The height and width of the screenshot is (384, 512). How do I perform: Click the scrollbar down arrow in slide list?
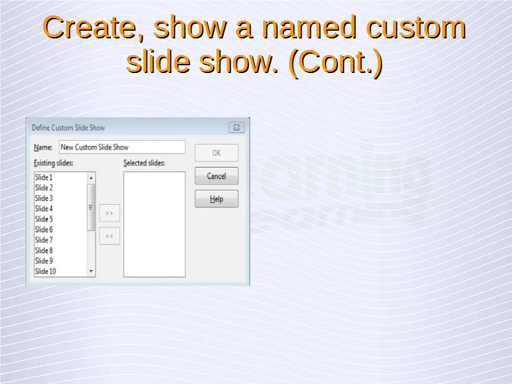91,271
